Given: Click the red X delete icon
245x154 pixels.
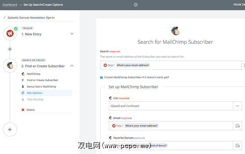Looking at the screenshot, I should coord(23,110).
